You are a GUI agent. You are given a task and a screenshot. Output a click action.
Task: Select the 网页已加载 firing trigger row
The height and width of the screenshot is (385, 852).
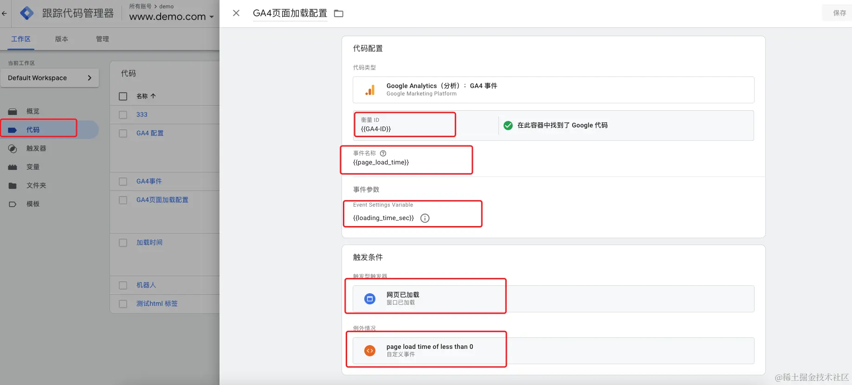tap(553, 299)
